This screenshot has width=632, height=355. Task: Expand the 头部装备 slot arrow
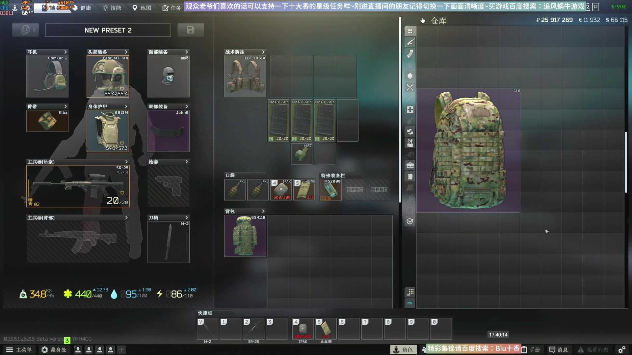(126, 52)
